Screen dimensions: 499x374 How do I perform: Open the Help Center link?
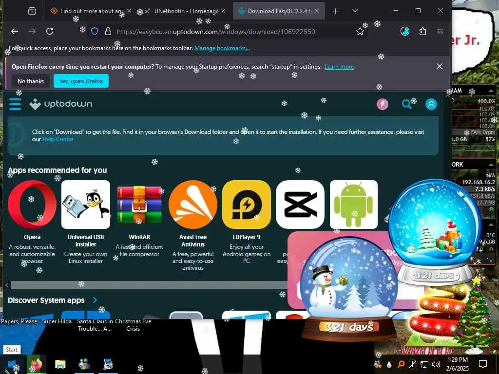(58, 139)
